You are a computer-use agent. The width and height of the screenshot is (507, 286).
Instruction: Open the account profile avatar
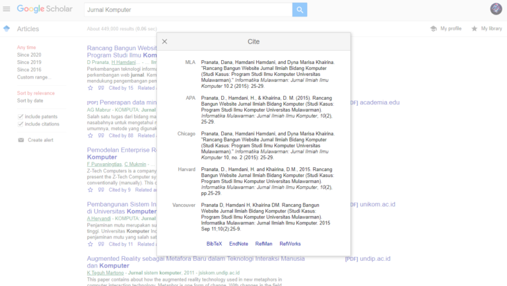[x=496, y=9]
